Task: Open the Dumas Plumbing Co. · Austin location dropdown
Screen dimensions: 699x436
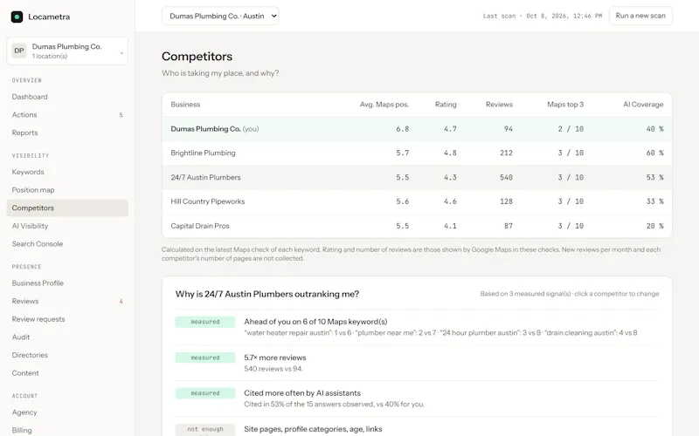Action: [220, 16]
